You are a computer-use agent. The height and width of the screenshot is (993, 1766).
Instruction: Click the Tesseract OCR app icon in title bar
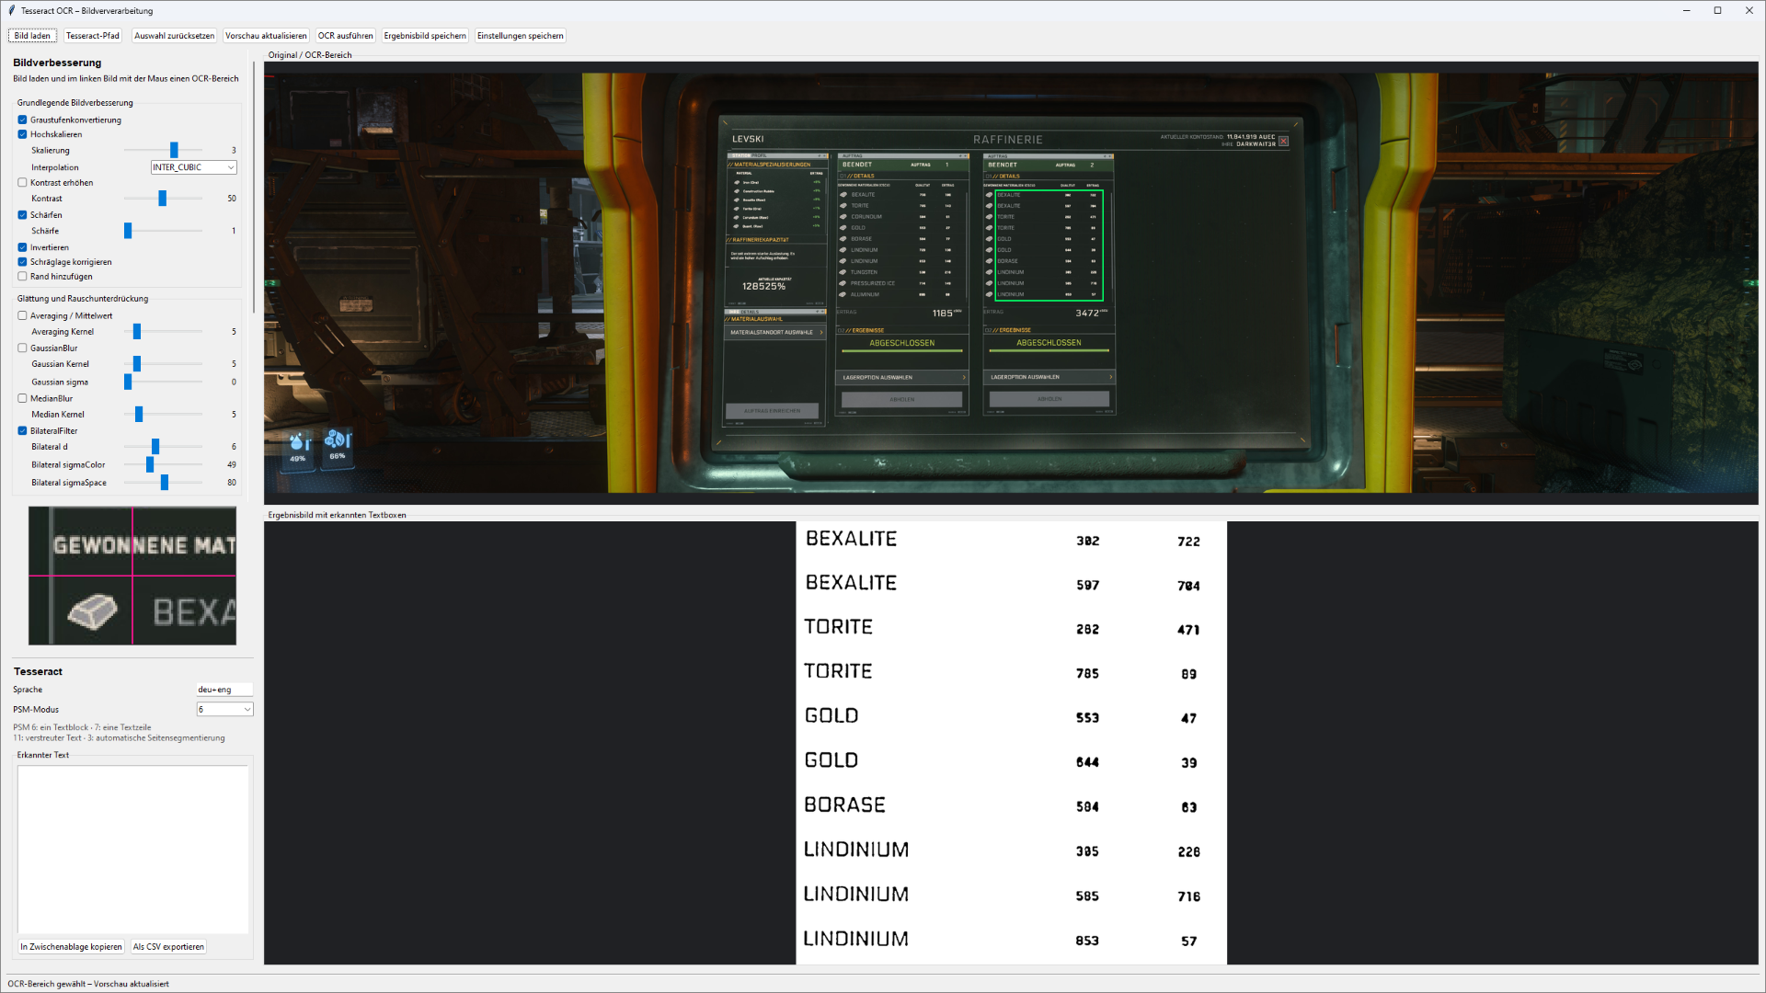(12, 11)
